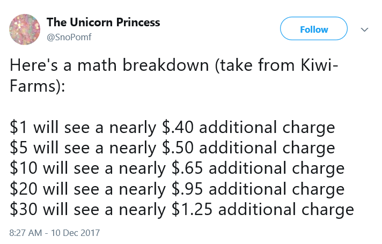382x244 pixels.
Task: Select the "$10 will see" line start
Action: click(54, 168)
